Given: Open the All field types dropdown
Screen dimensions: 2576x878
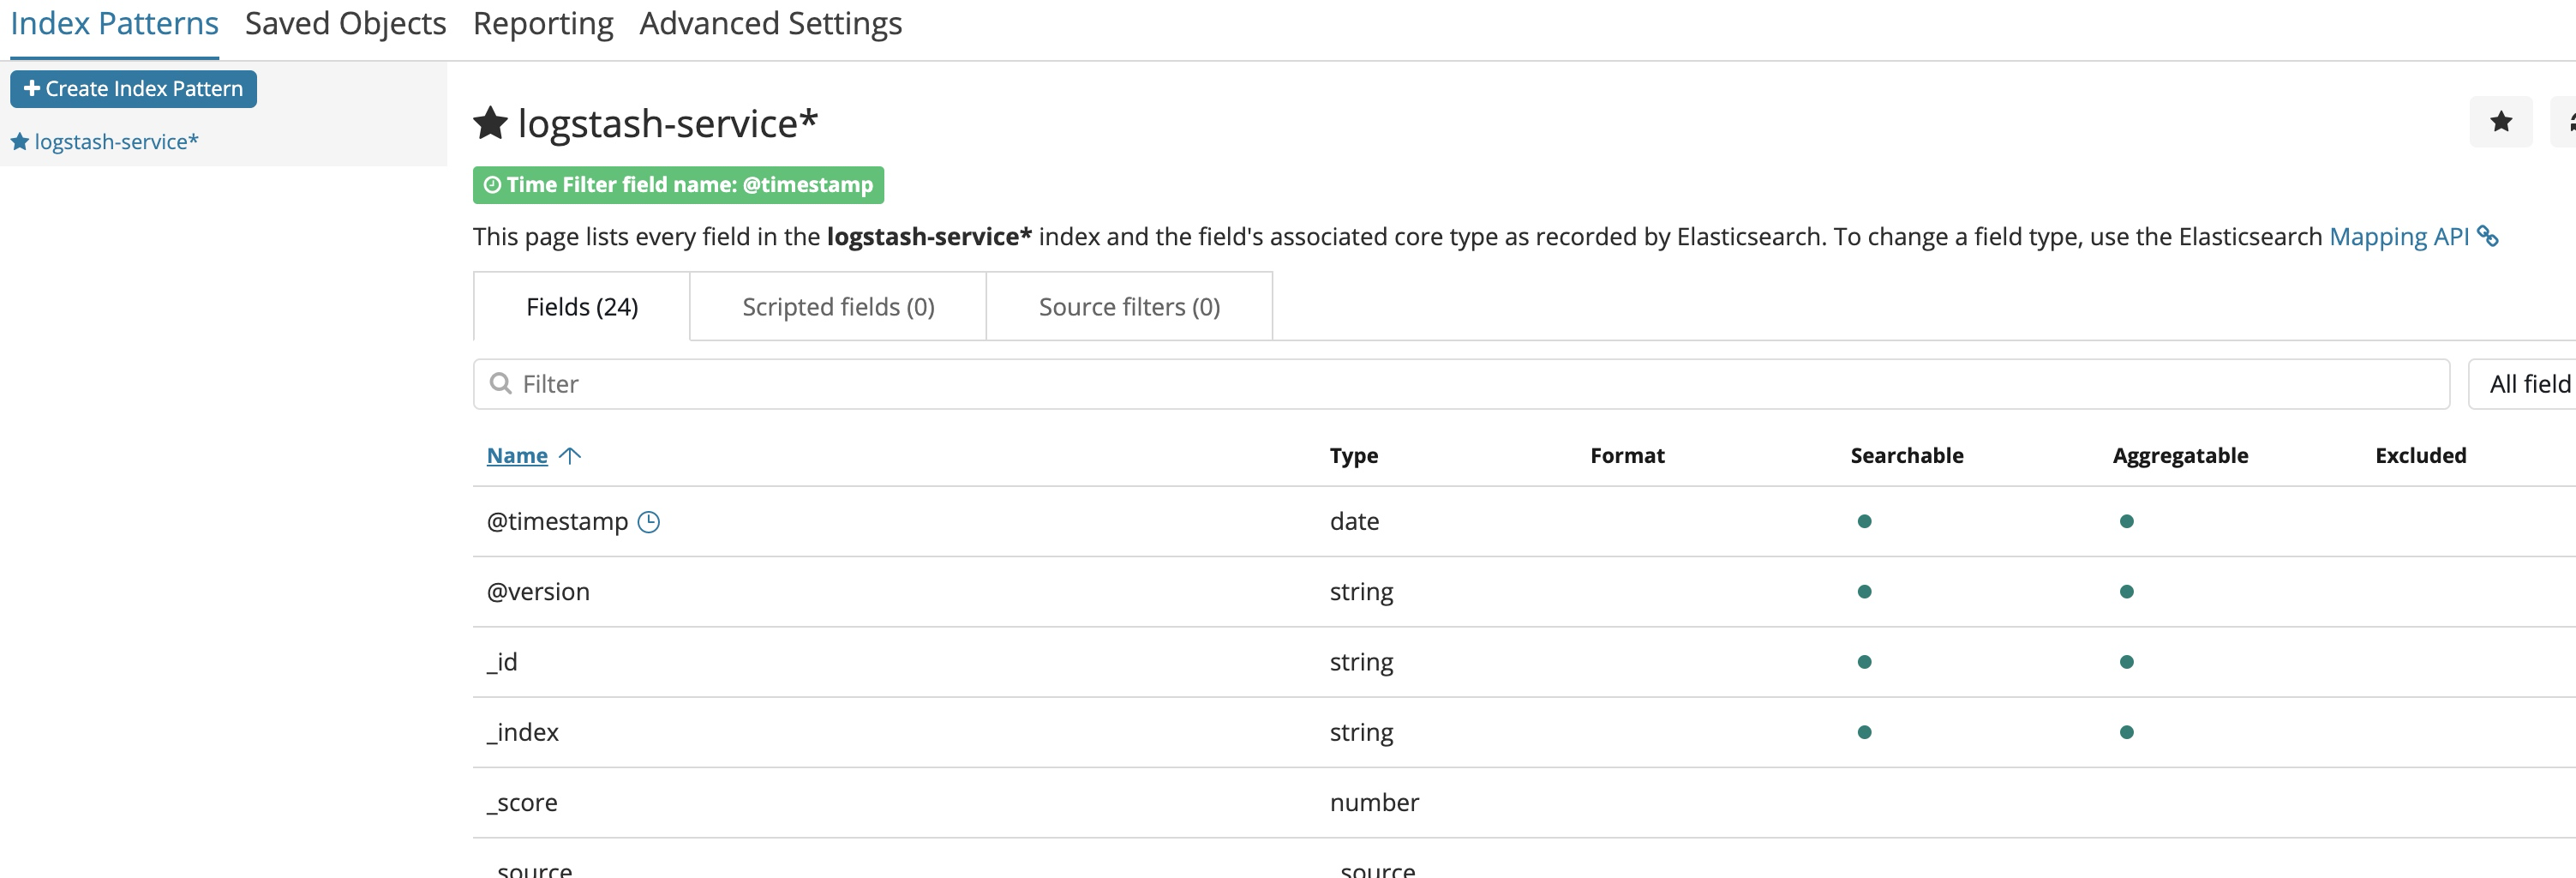Looking at the screenshot, I should click(x=2522, y=384).
